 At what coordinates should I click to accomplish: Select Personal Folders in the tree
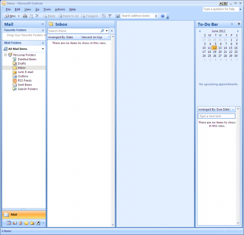(x=24, y=55)
